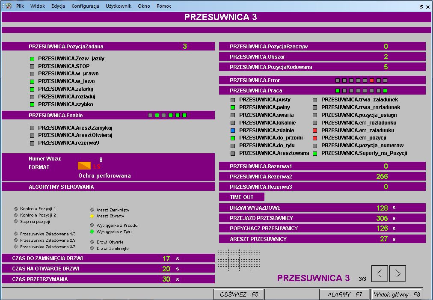Click the Drzwi Otwarte indicator
This screenshot has height=300, width=433.
(92, 242)
